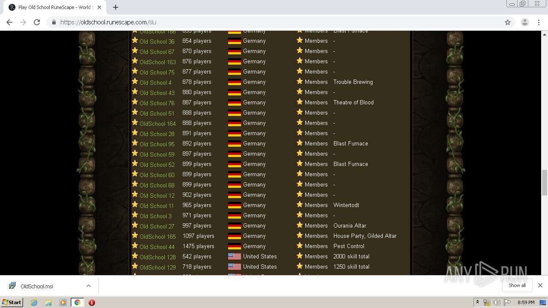
Task: Open world Old School 67
Action: [x=157, y=52]
